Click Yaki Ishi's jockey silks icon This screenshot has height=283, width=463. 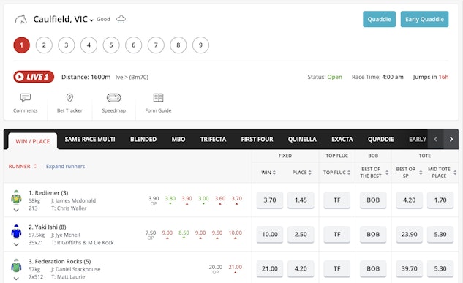(x=16, y=231)
